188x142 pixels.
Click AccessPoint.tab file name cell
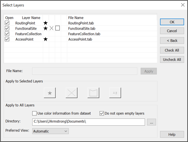click(x=80, y=39)
